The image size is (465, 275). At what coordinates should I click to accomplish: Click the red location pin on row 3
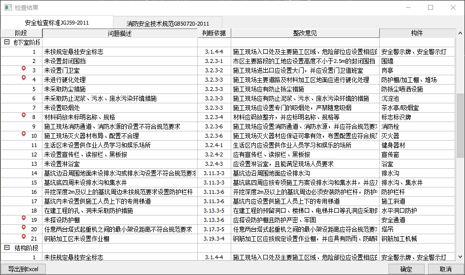[24, 69]
